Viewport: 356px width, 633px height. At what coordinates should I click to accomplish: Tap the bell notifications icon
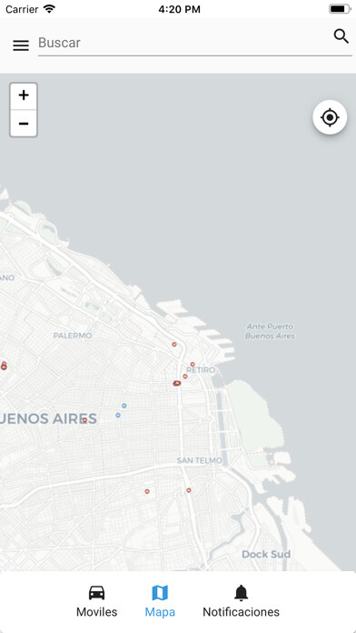(x=241, y=593)
